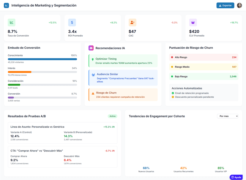
Task: Click the chart logo icon in header
Action: coord(7,5)
